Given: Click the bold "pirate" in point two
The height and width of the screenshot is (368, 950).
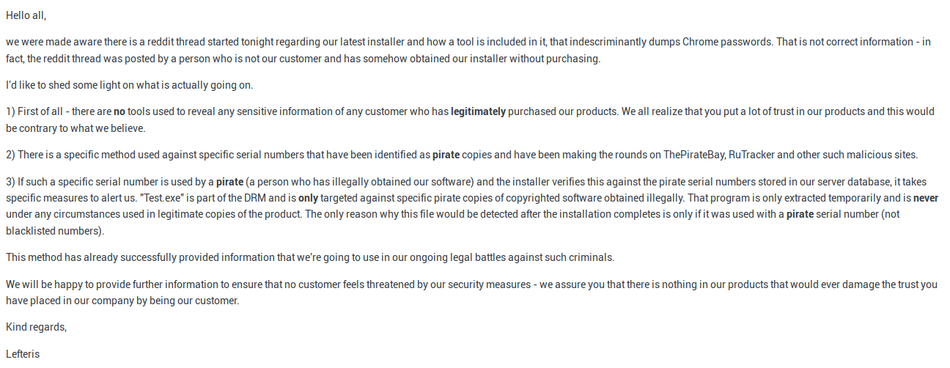Looking at the screenshot, I should 446,155.
